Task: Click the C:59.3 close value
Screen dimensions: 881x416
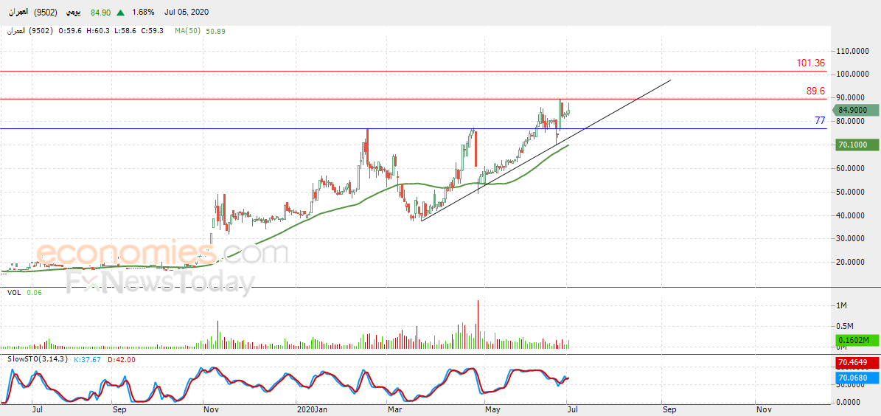Action: 152,32
